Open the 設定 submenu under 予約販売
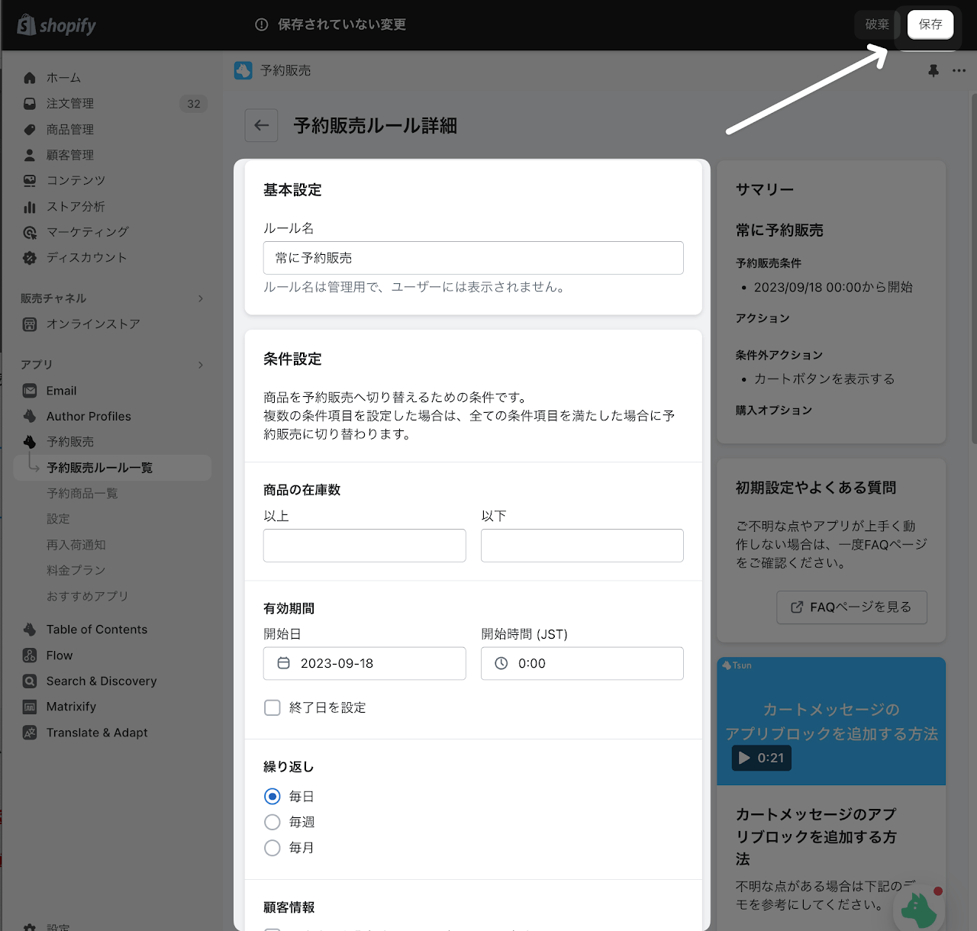Viewport: 977px width, 931px height. [x=58, y=519]
